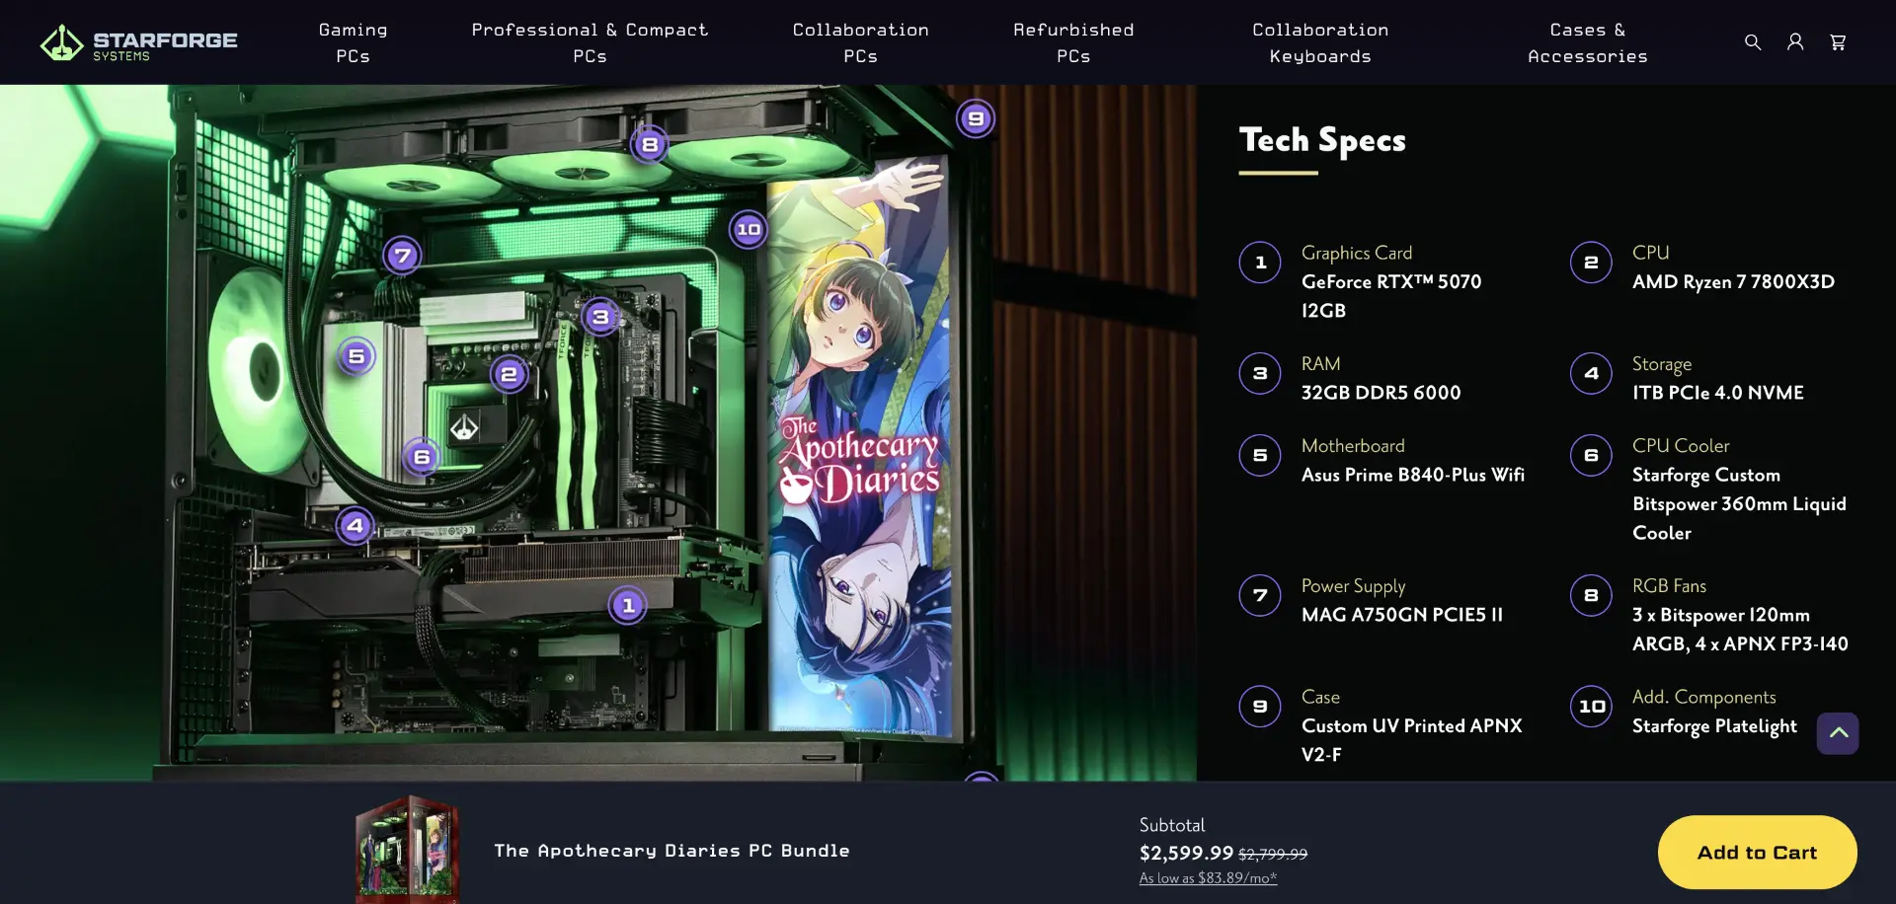The height and width of the screenshot is (904, 1896).
Task: Click spec badge 4 beside Storage
Action: tap(1591, 374)
